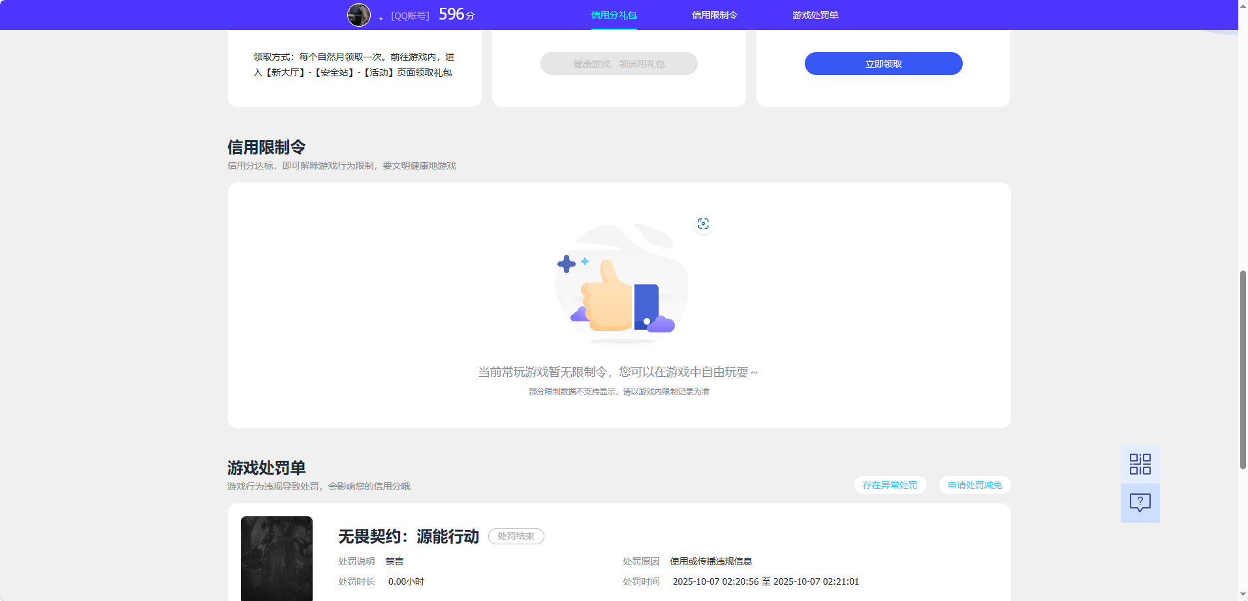
Task: Switch to 信用限制令 tab
Action: point(715,15)
